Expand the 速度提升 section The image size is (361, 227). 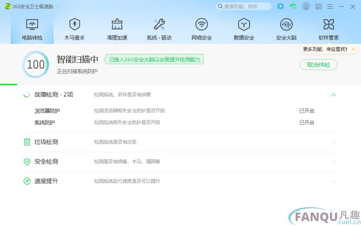[334, 181]
